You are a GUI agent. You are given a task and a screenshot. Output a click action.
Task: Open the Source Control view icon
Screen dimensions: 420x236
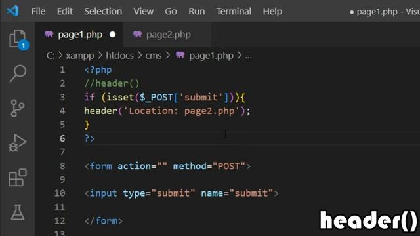18,108
